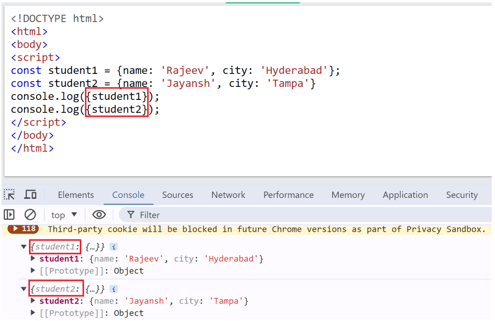This screenshot has width=495, height=321.
Task: Select the inspect element tool
Action: [10, 195]
